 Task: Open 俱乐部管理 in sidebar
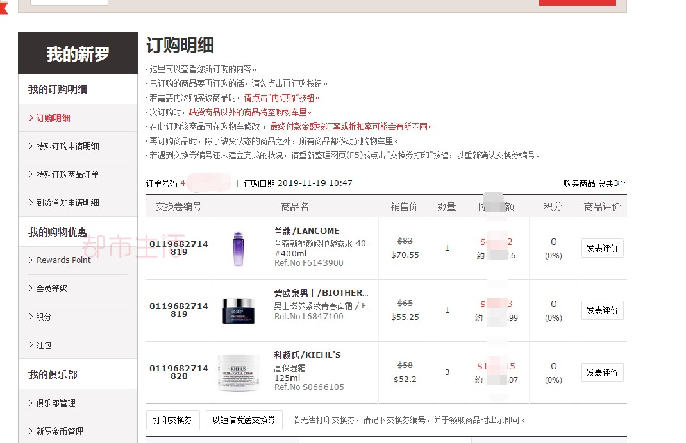56,403
